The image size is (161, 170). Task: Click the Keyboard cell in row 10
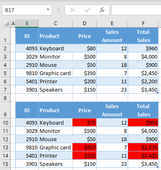56,123
